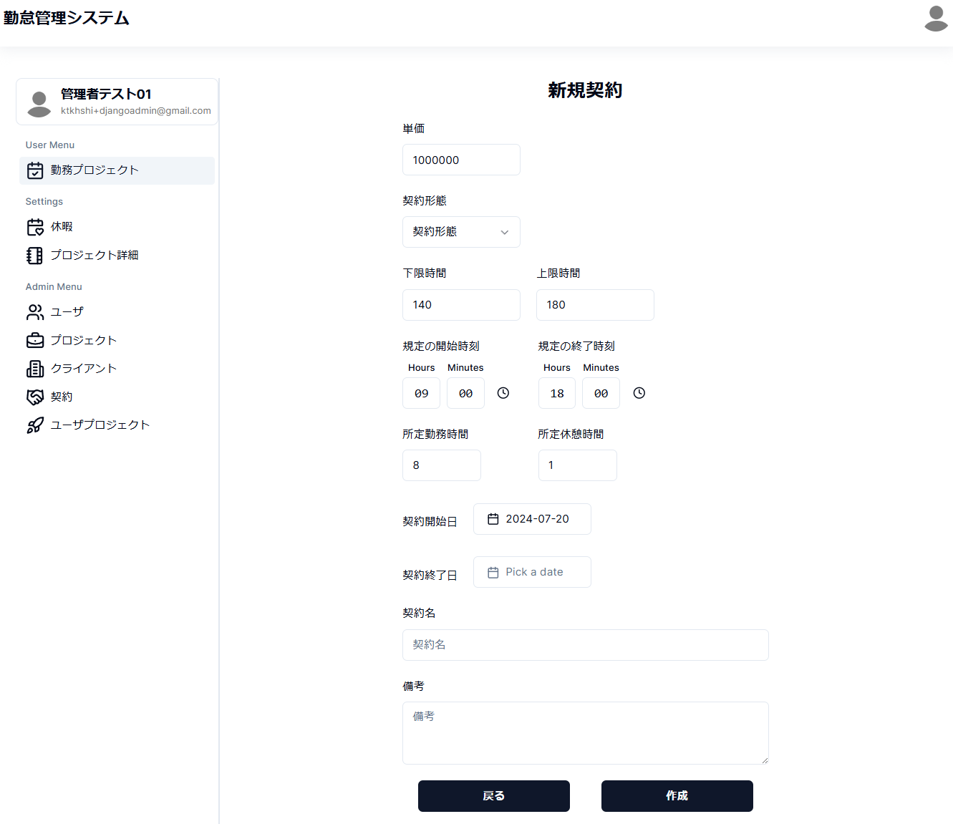Image resolution: width=953 pixels, height=824 pixels.
Task: Open クライアント admin menu item
Action: 117,369
